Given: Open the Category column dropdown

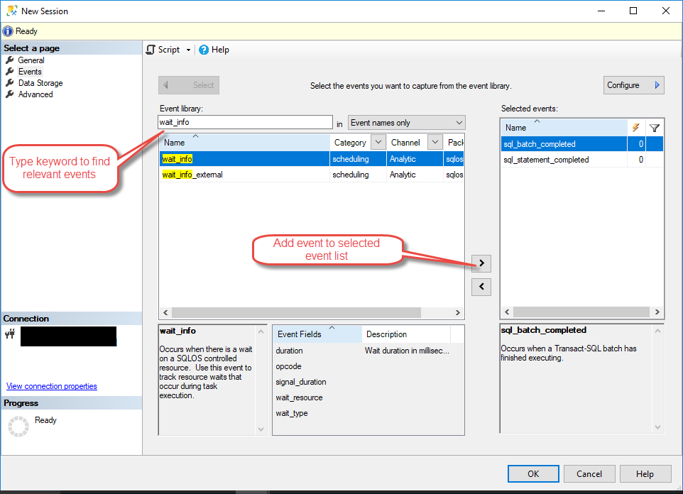Looking at the screenshot, I should 377,142.
